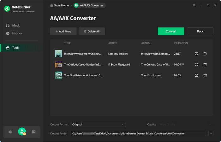Minimize the NoteBurner window
Image resolution: width=221 pixels, height=142 pixels.
point(201,5)
